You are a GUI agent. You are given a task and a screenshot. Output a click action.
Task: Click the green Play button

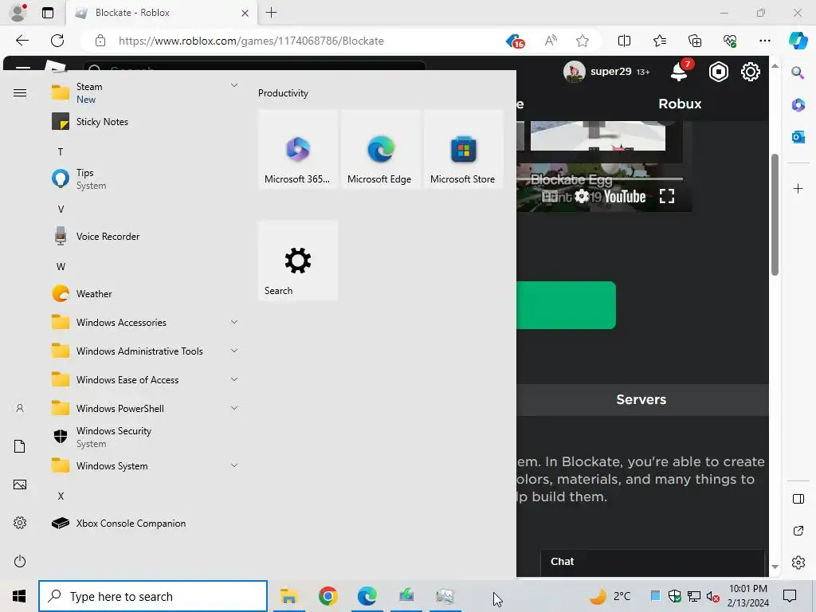(x=567, y=305)
